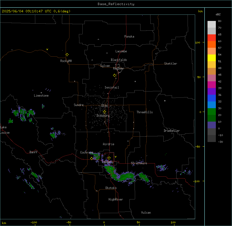This screenshot has height=226, width=232.
Task: Click the Ponoka city label
Action: point(129,37)
